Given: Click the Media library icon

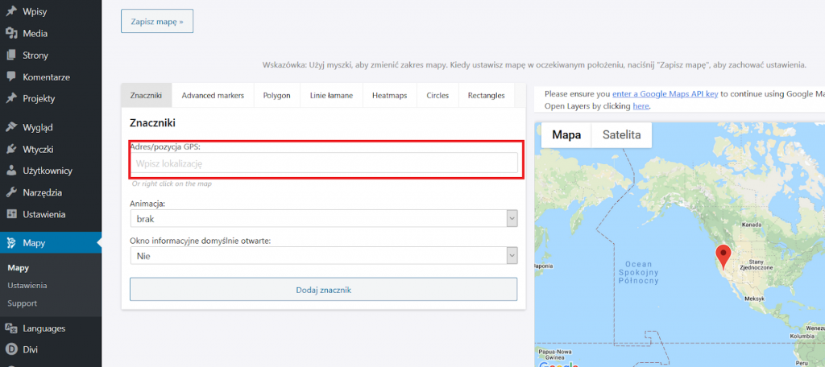Looking at the screenshot, I should click(x=11, y=34).
